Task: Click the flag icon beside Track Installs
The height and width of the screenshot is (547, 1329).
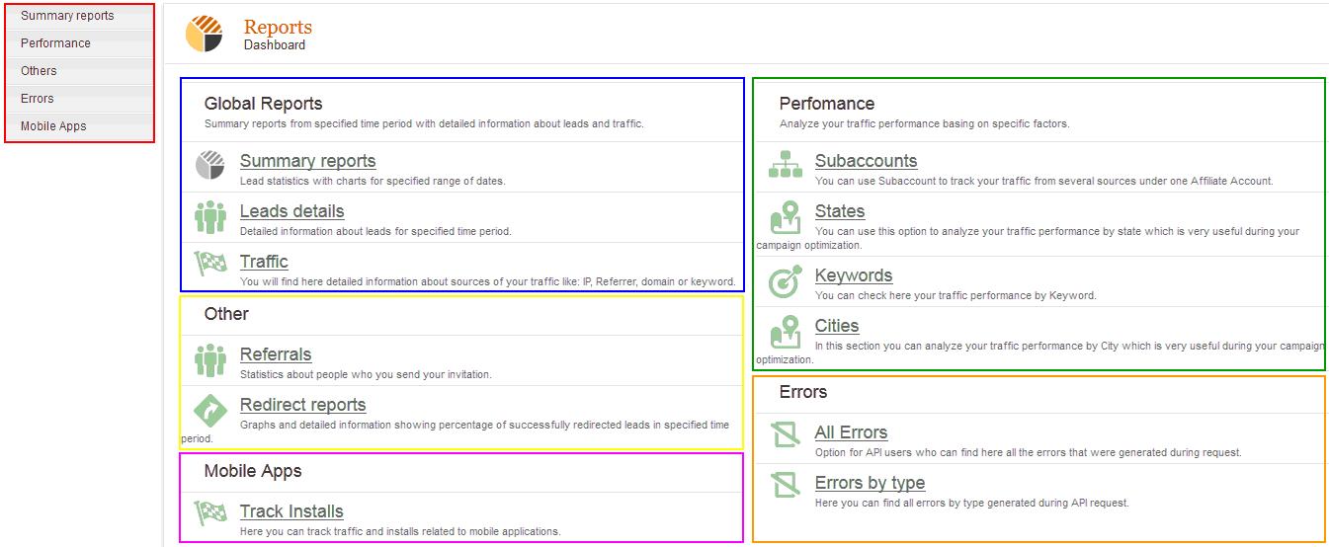Action: 210,514
